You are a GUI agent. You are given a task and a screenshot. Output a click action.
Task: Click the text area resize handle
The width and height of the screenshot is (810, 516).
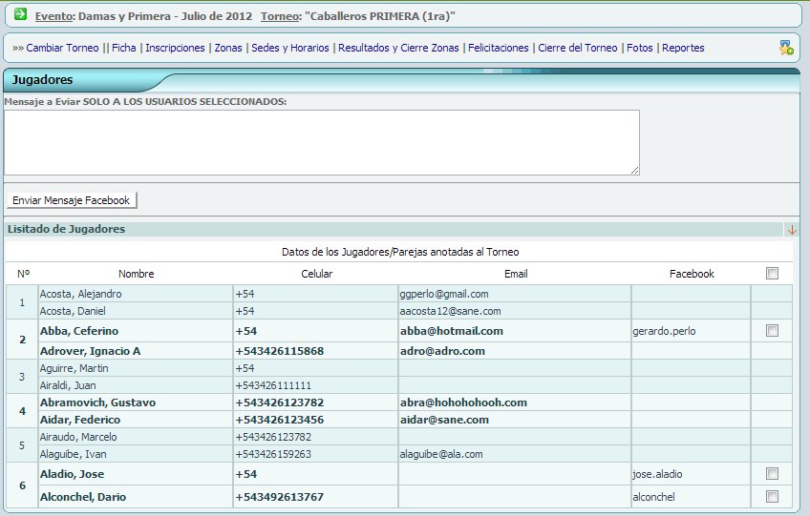[634, 170]
